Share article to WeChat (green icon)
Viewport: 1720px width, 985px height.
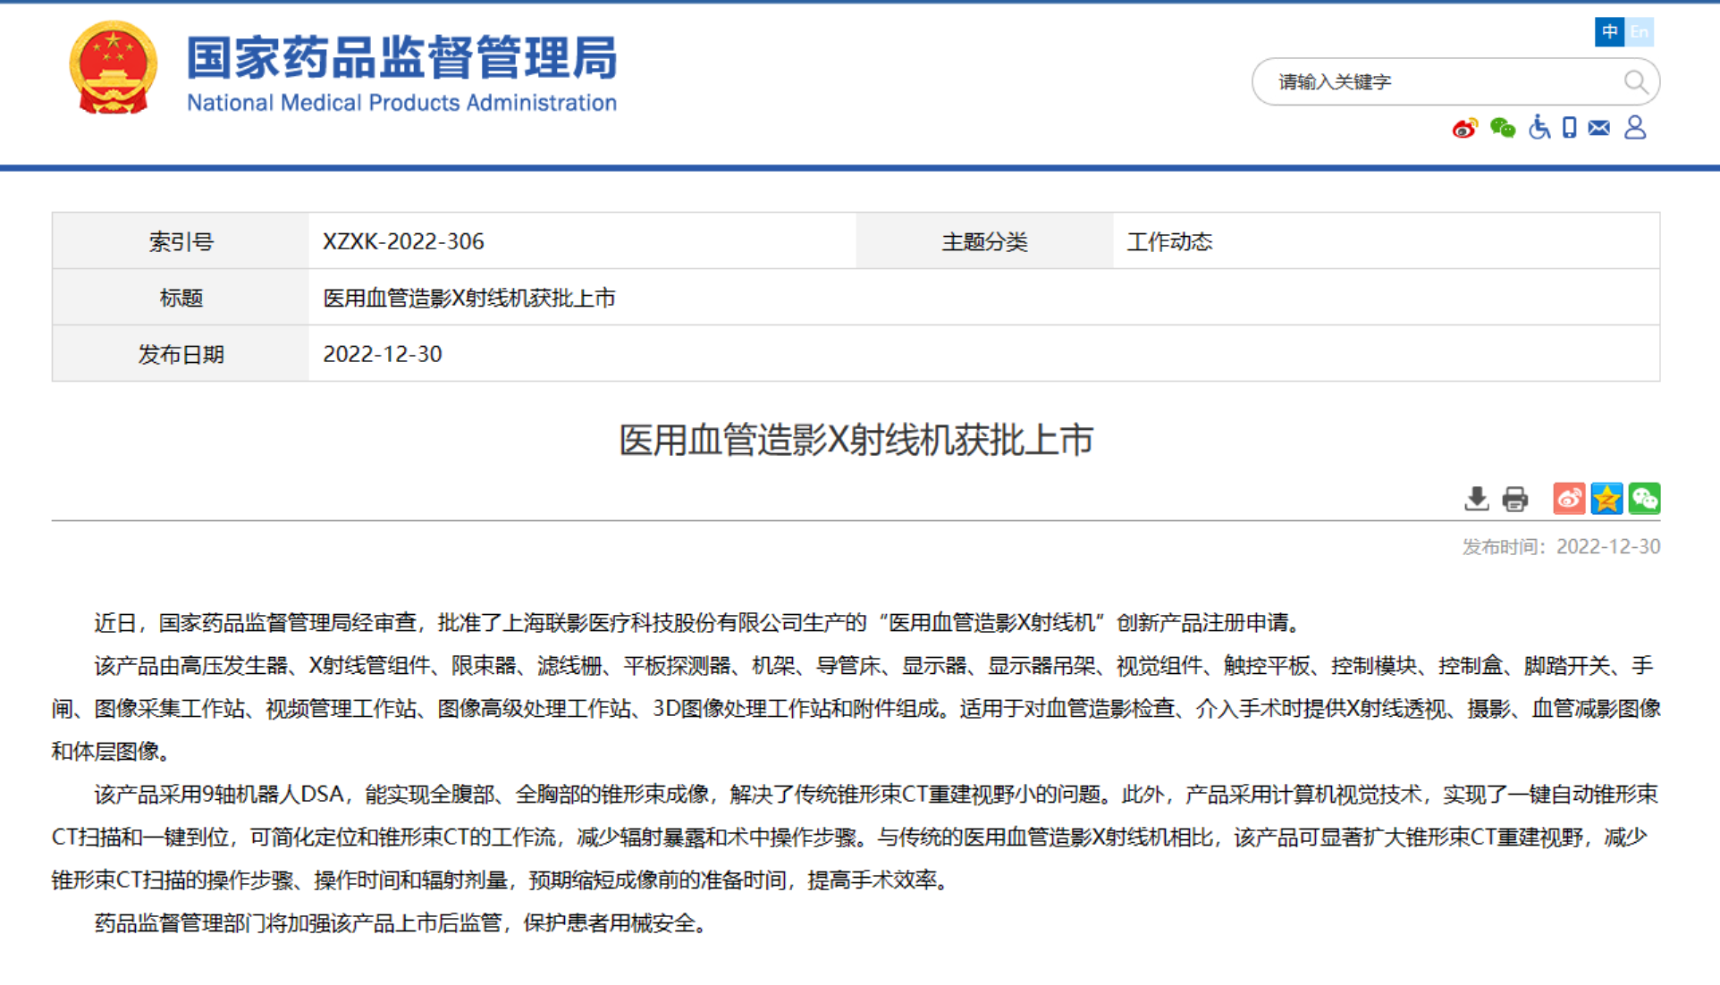(x=1644, y=499)
